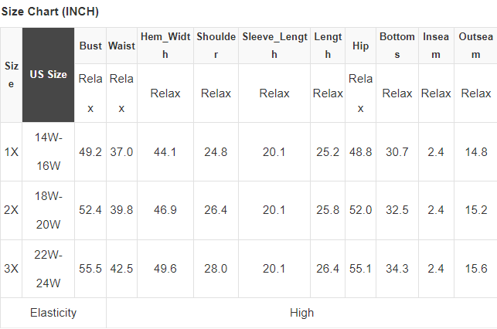Click the dark US Size column header
497x329 pixels.
[48, 75]
